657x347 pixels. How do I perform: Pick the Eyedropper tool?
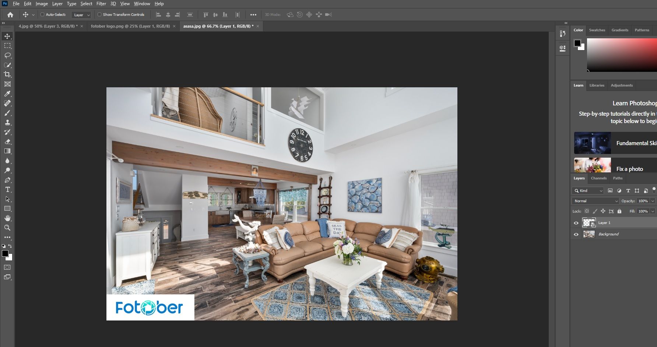pyautogui.click(x=7, y=94)
